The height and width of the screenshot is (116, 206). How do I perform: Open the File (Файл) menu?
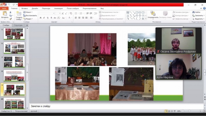pyautogui.click(x=4, y=8)
